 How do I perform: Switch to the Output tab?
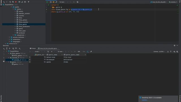point(33,48)
